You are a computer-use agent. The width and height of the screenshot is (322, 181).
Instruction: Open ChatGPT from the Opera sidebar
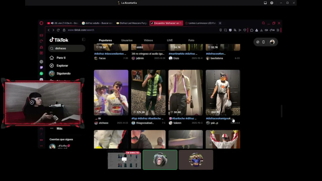pyautogui.click(x=42, y=62)
